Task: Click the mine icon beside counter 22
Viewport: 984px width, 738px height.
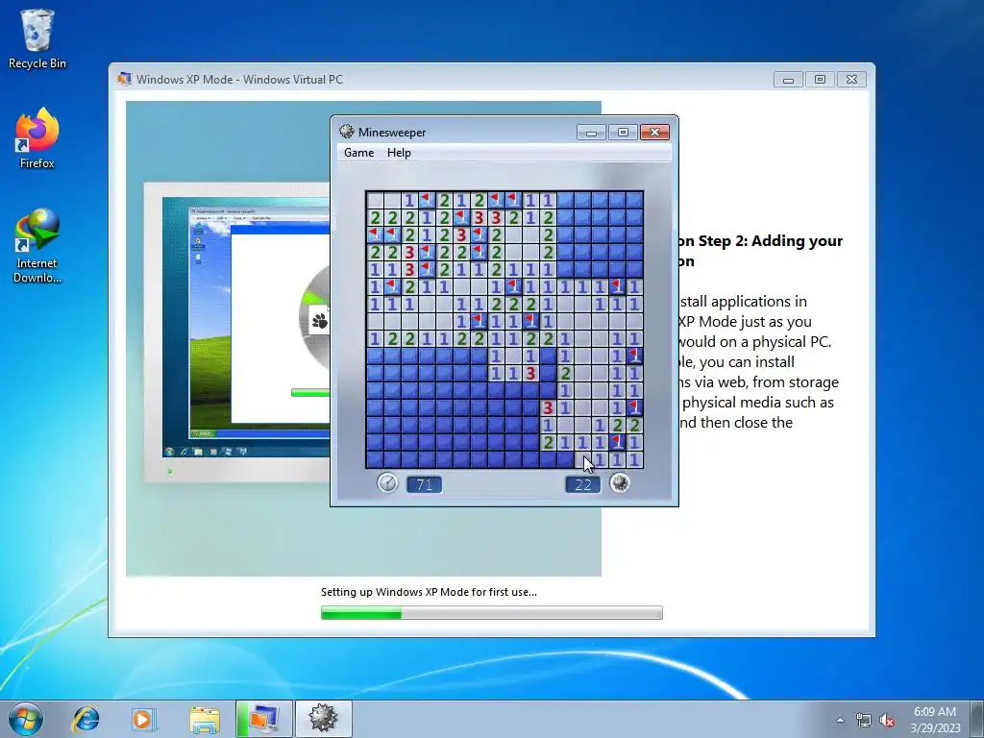Action: 620,482
